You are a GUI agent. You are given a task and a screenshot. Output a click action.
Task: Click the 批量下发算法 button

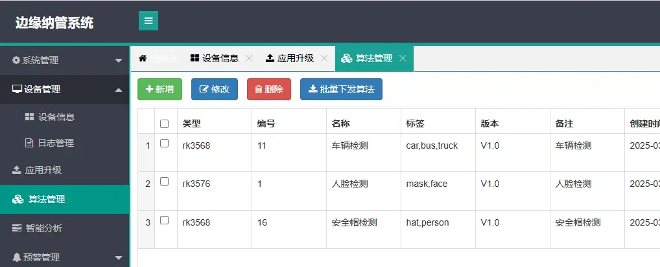(x=342, y=89)
